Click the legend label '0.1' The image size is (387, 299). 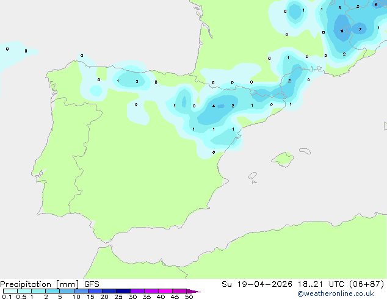(7, 297)
